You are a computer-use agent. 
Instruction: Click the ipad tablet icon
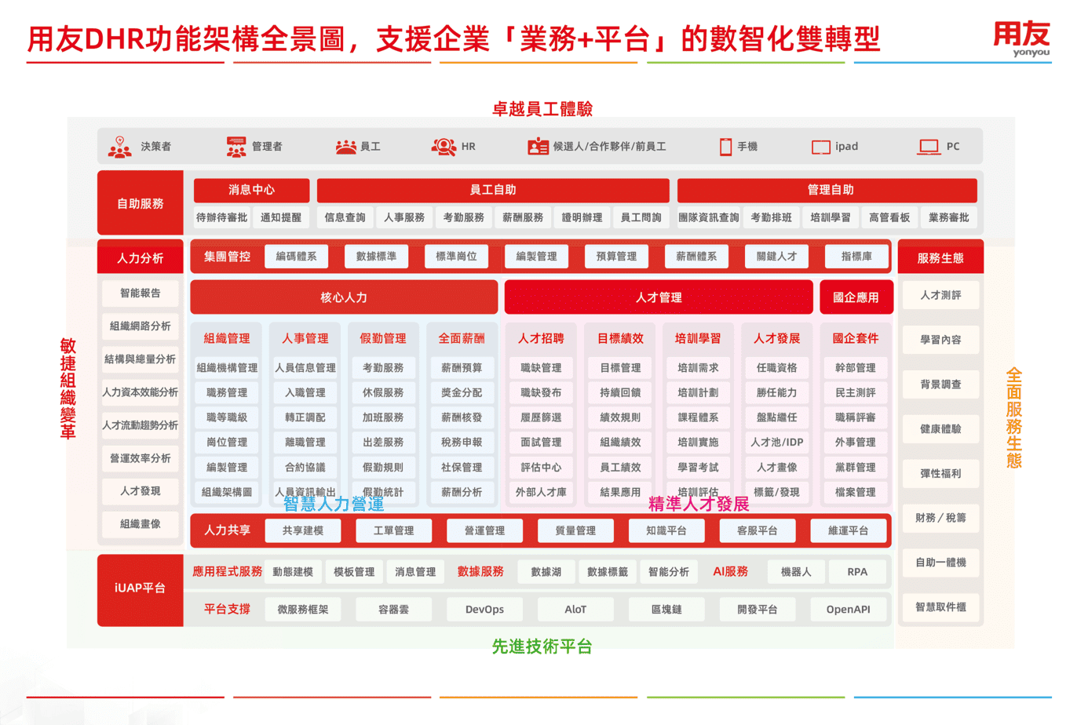pos(820,147)
